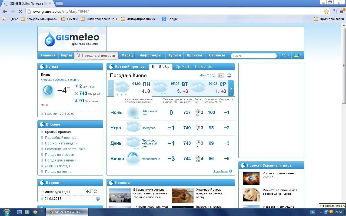
Task: Open Подробный прогноз link
Action: pyautogui.click(x=61, y=138)
